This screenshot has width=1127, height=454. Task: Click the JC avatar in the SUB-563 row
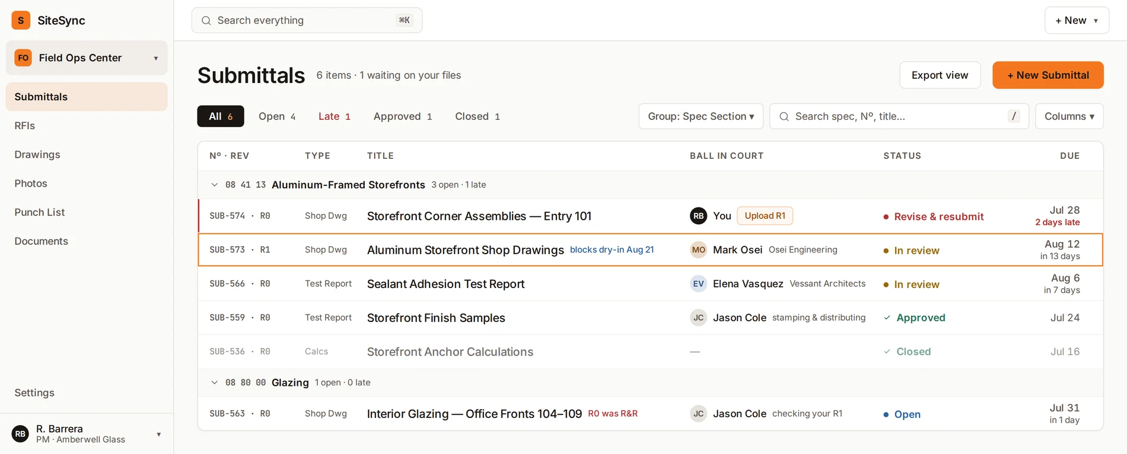click(698, 414)
